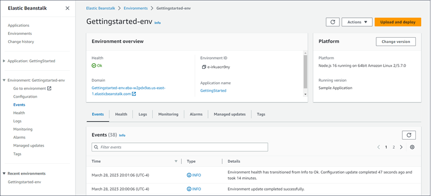Click Upload and deploy button
This screenshot has height=196, width=431.
coord(398,22)
